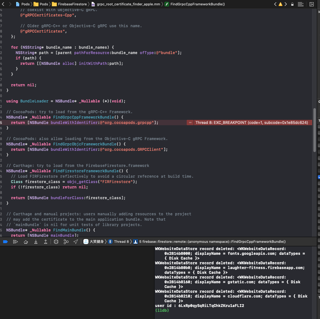The image size is (320, 319).
Task: Click the equals icon beside thread error
Action: [190, 123]
